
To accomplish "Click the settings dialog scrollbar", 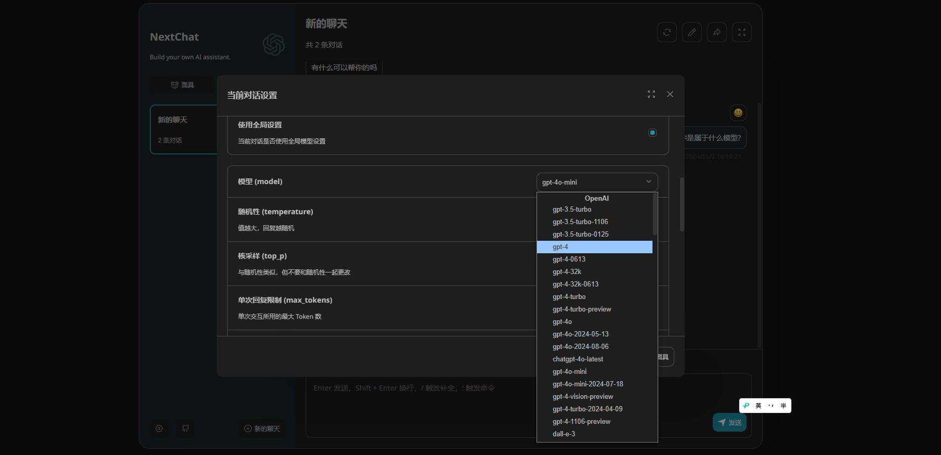I will tap(682, 204).
